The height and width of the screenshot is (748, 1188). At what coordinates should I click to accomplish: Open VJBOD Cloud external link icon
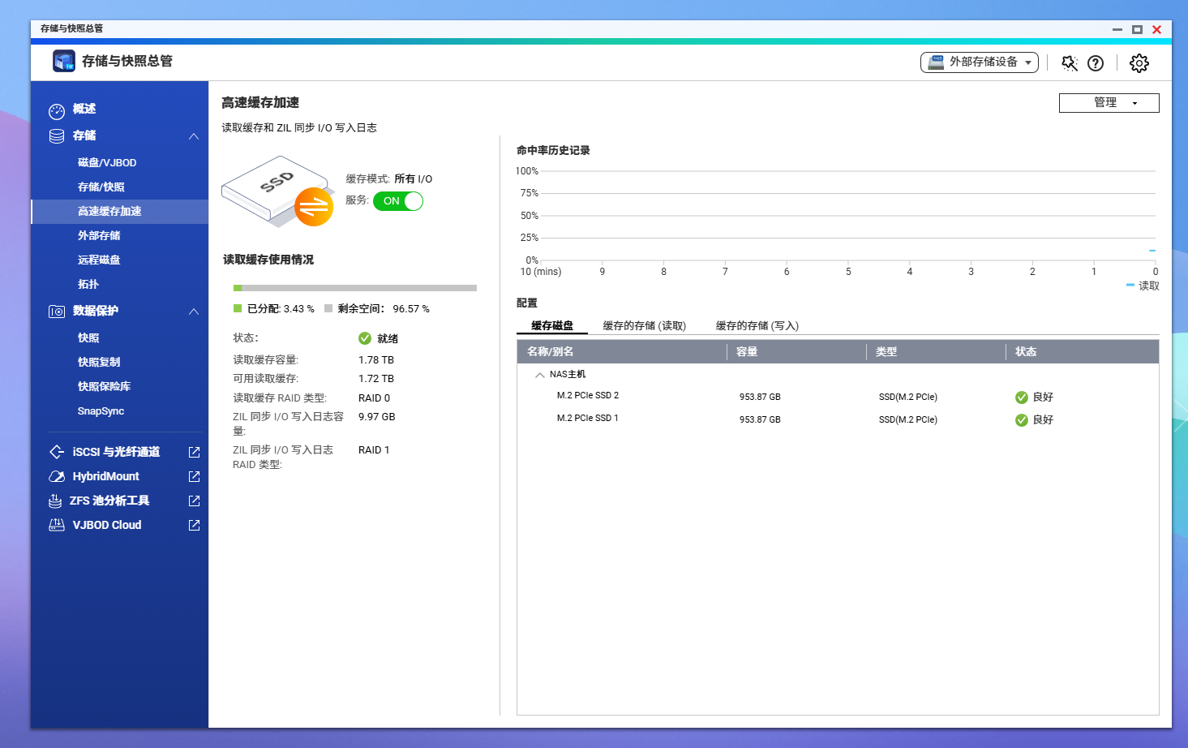pos(194,525)
